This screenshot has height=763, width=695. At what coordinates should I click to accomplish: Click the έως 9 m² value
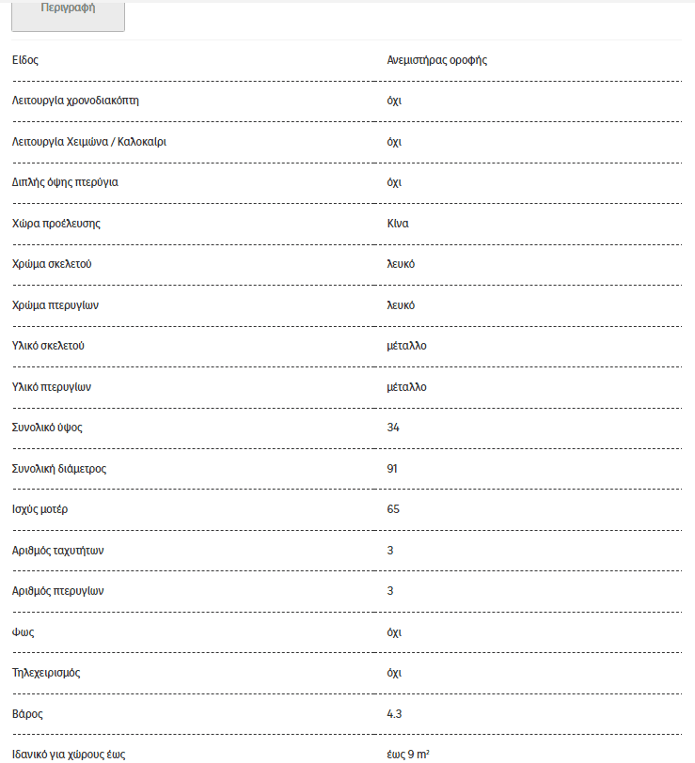(x=408, y=755)
